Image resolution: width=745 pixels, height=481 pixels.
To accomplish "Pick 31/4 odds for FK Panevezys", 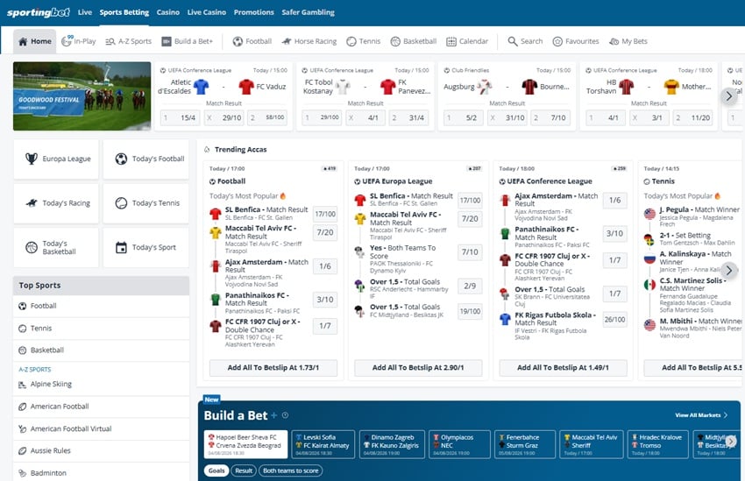I will [408, 117].
